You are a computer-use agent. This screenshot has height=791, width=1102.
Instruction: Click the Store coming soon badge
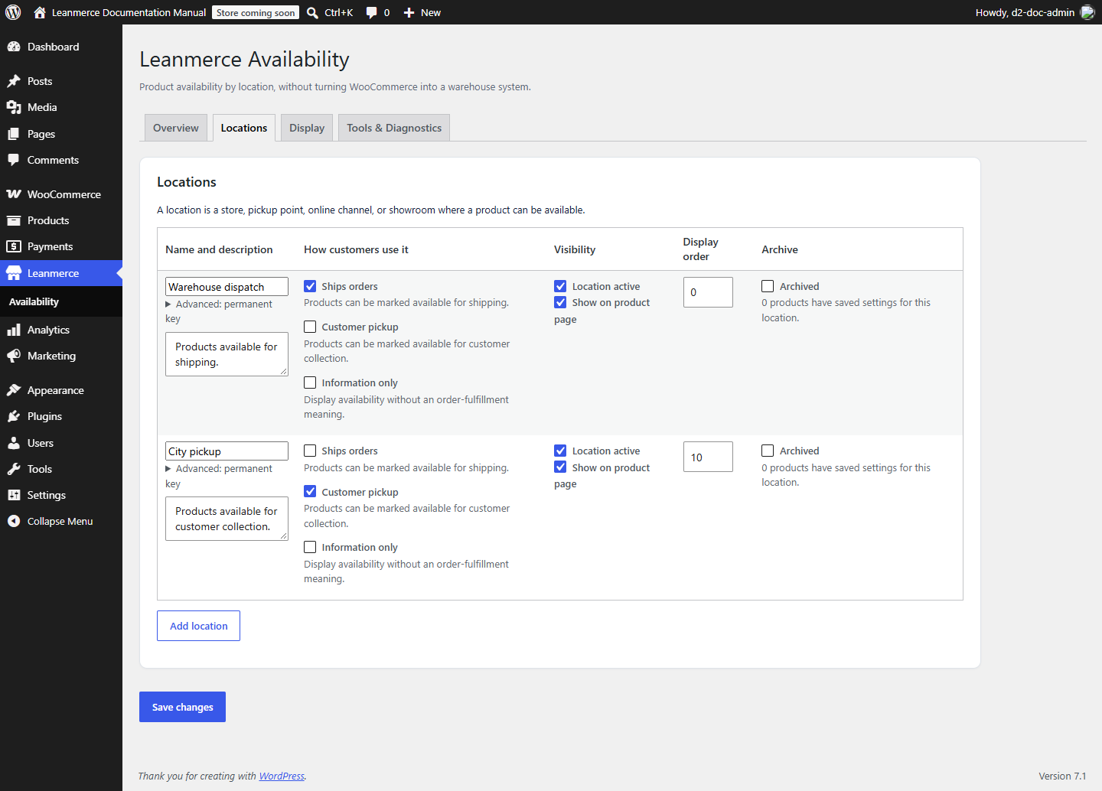click(x=256, y=12)
